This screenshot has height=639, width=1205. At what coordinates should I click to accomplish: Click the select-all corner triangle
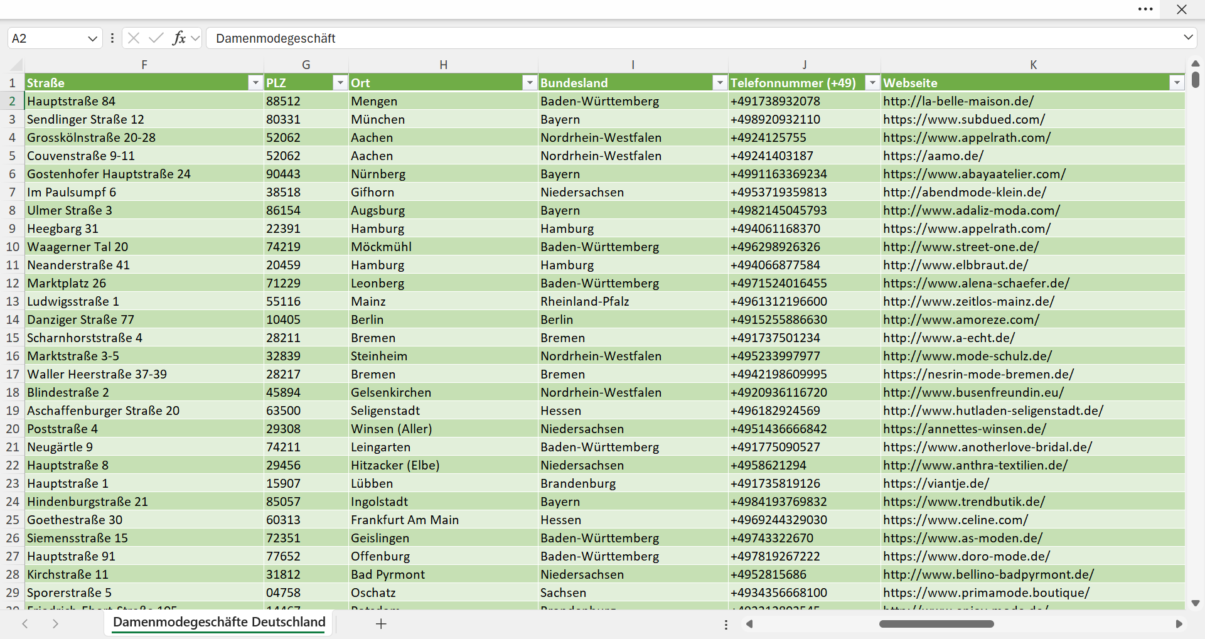(16, 65)
